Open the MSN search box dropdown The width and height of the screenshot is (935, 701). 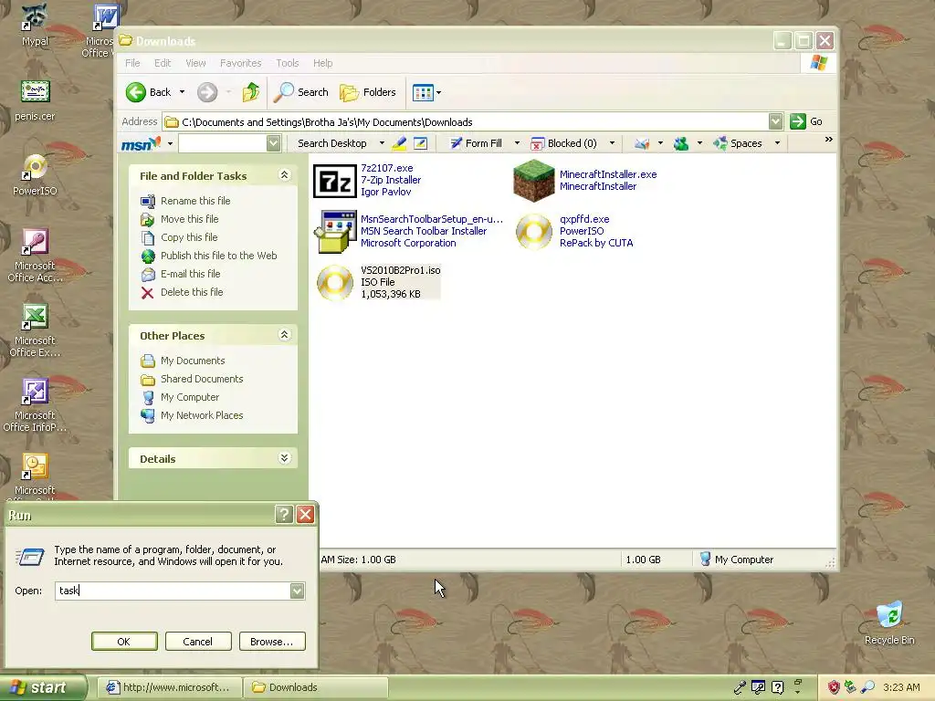point(273,143)
